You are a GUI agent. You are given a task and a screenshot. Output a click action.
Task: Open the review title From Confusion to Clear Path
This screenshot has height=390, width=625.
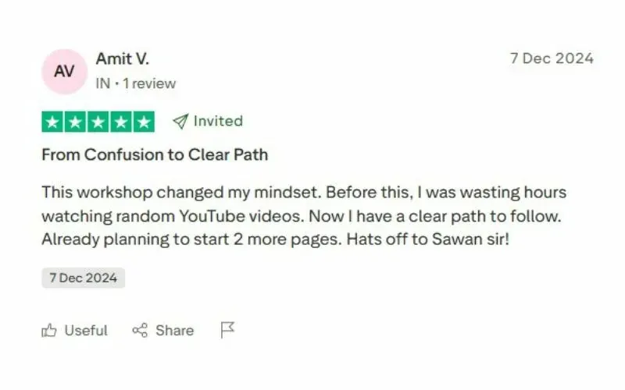(x=155, y=154)
